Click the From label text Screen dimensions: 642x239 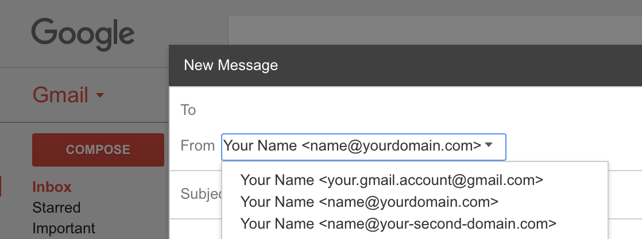198,145
